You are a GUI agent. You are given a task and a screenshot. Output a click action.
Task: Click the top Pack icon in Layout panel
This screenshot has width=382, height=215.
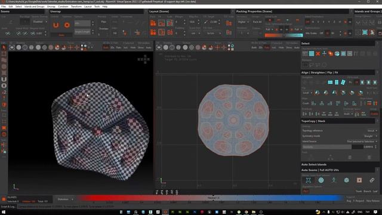pyautogui.click(x=153, y=23)
